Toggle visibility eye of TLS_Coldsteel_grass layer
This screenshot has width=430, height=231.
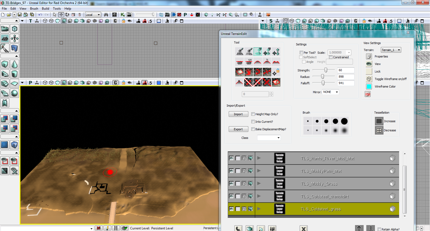coord(231,209)
